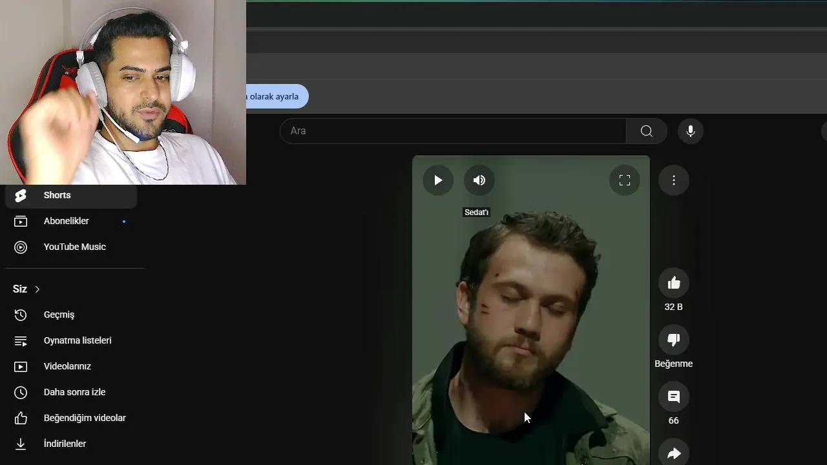827x465 pixels.
Task: Click the Geçmiş clock-history icon
Action: click(21, 315)
